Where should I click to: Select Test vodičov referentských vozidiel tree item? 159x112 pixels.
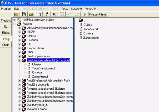pos(49,60)
